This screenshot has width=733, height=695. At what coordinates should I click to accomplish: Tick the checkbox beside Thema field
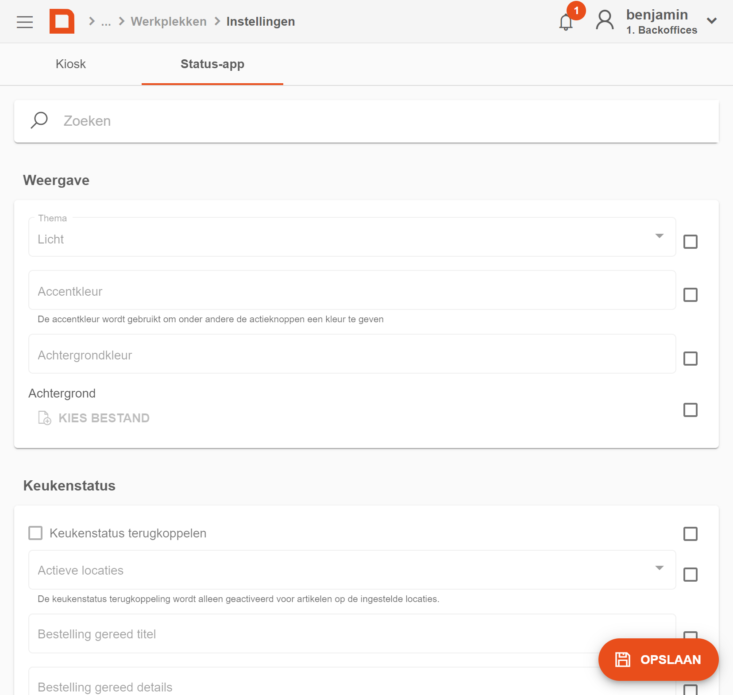tap(691, 242)
